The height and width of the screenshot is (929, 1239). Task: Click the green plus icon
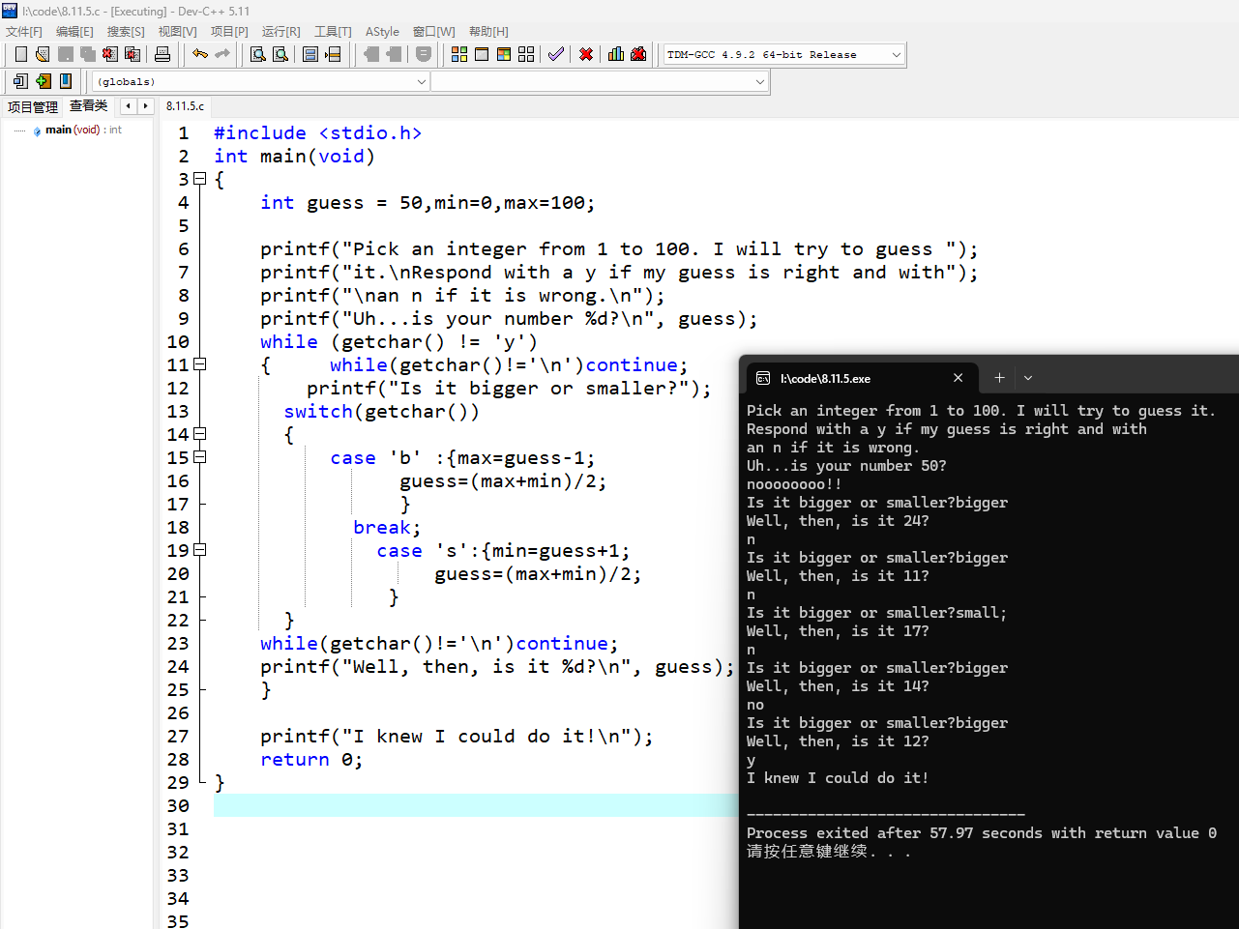(44, 81)
